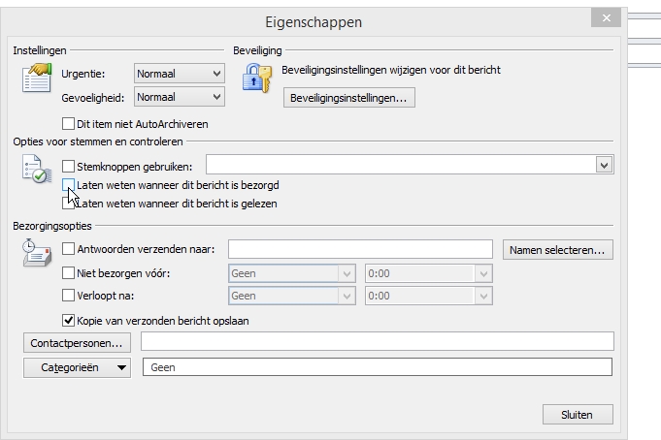661x440 pixels.
Task: Click the Beveiligingsinstellingen... button
Action: [x=349, y=98]
